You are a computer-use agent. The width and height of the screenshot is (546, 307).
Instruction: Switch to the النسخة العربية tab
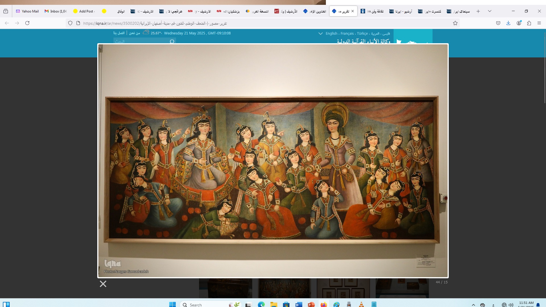click(x=257, y=11)
